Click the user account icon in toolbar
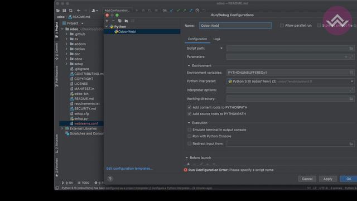357x201 pixels. click(94, 11)
